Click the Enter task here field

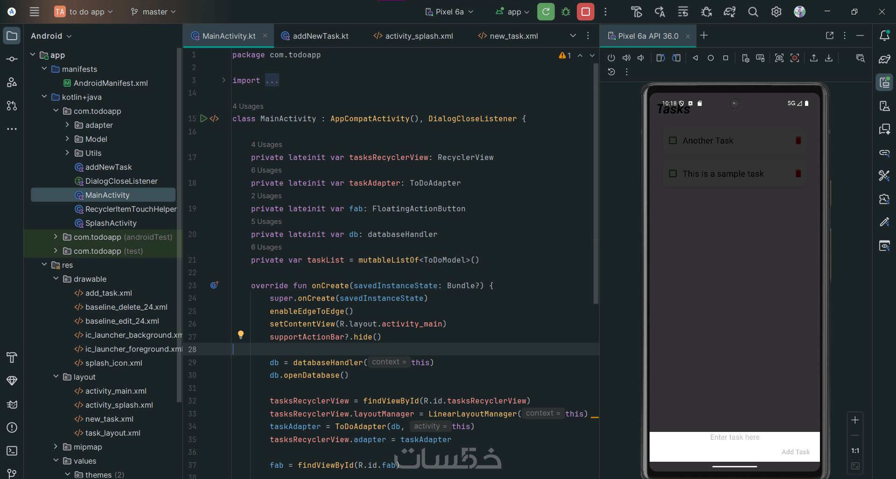point(735,437)
